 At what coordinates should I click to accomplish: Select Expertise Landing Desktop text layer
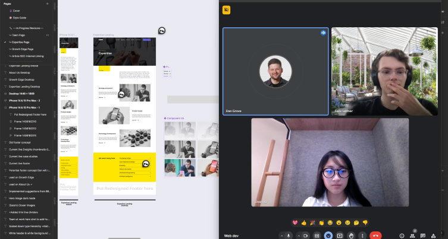pos(24,87)
